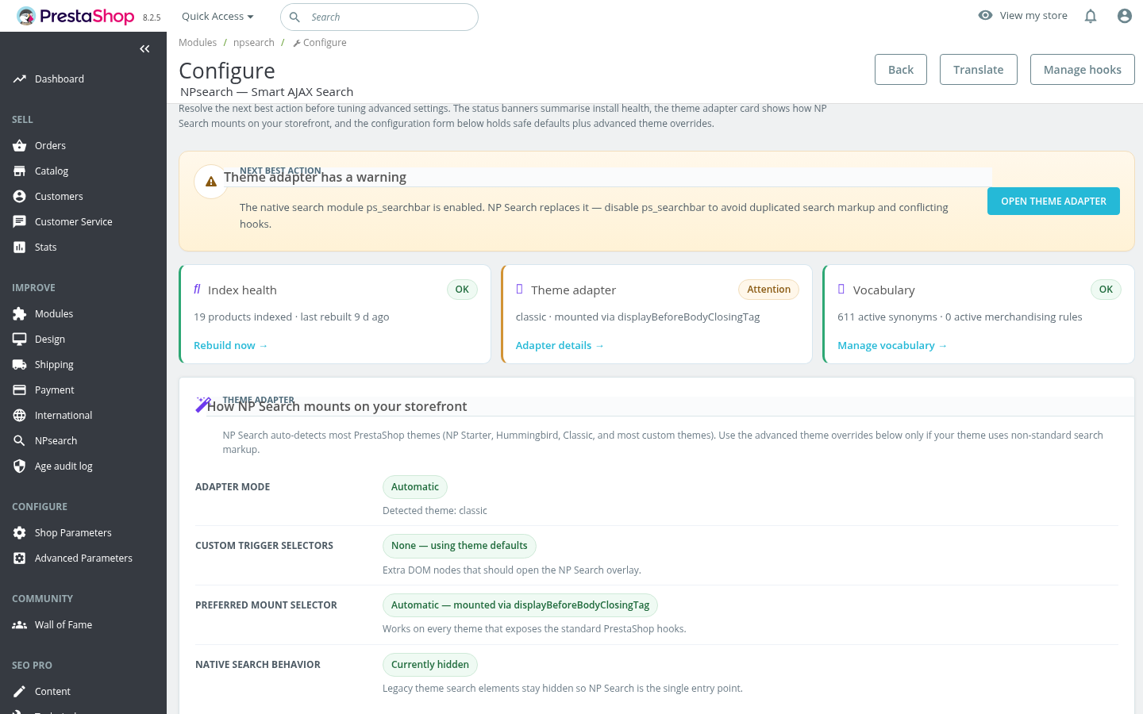
Task: Click the eye icon beside View my store
Action: tap(985, 15)
